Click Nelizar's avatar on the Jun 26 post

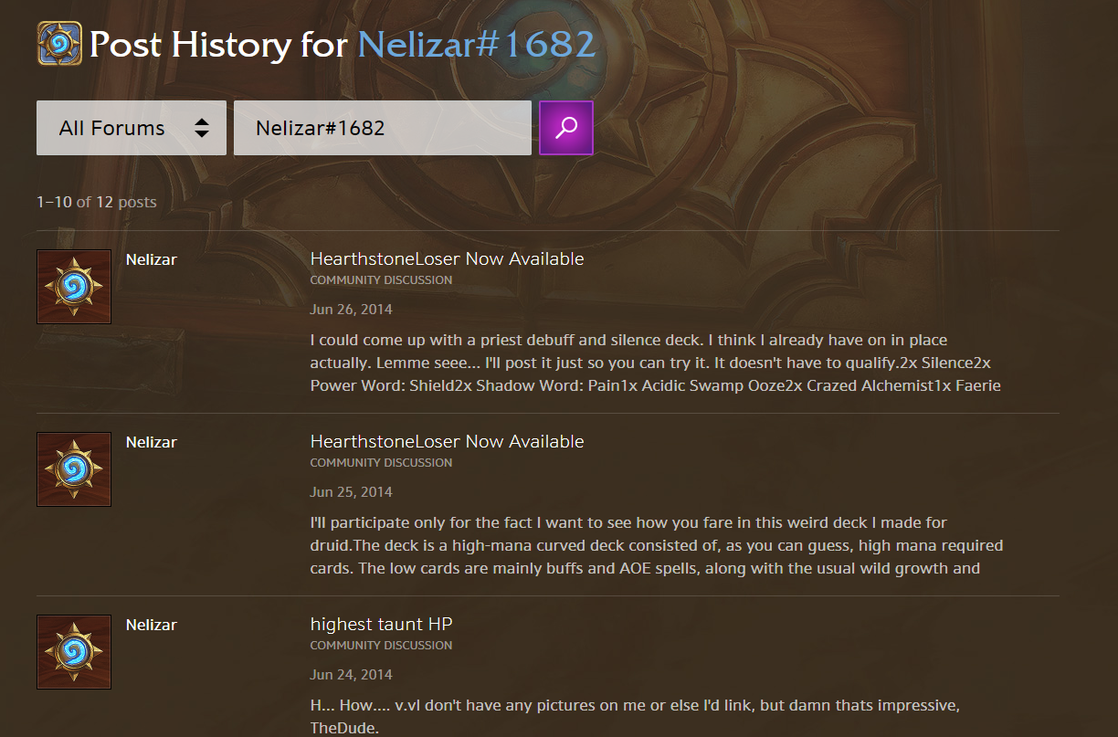point(74,287)
